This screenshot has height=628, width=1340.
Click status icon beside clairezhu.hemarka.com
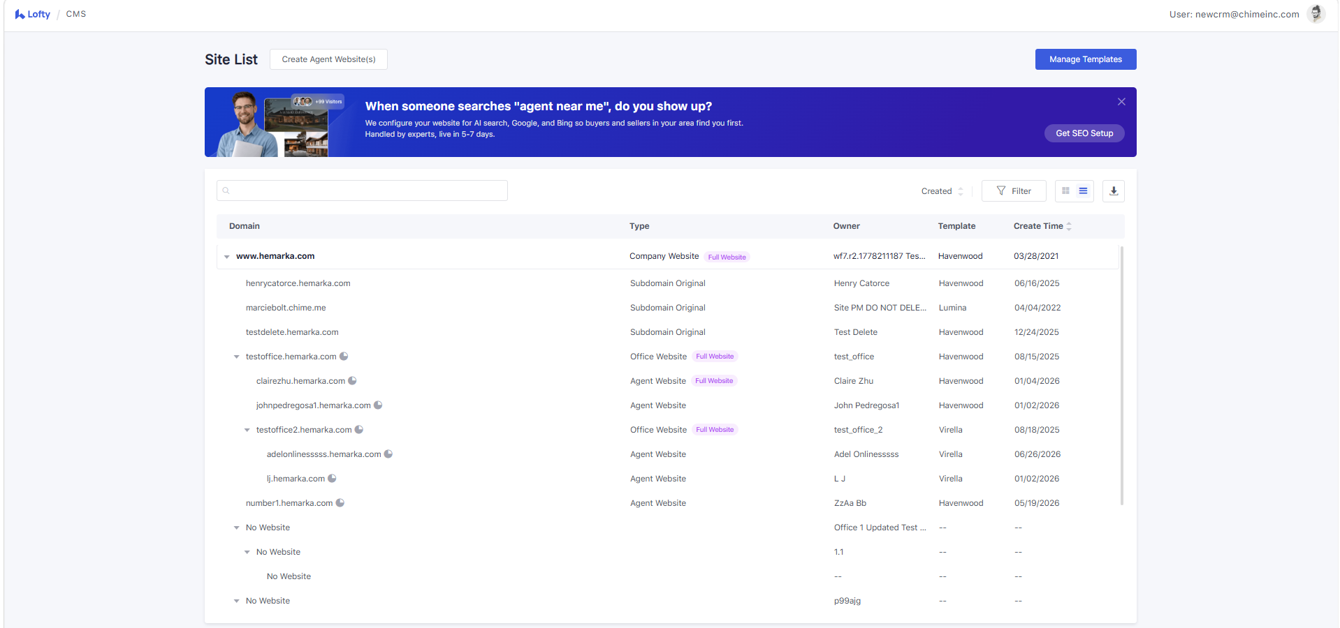pyautogui.click(x=353, y=381)
